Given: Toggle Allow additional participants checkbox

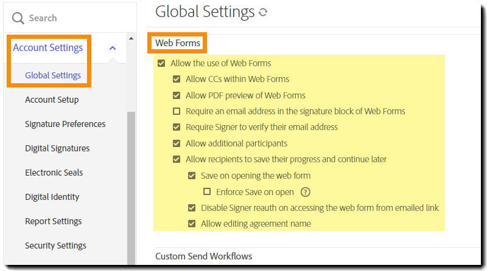Looking at the screenshot, I should [177, 143].
